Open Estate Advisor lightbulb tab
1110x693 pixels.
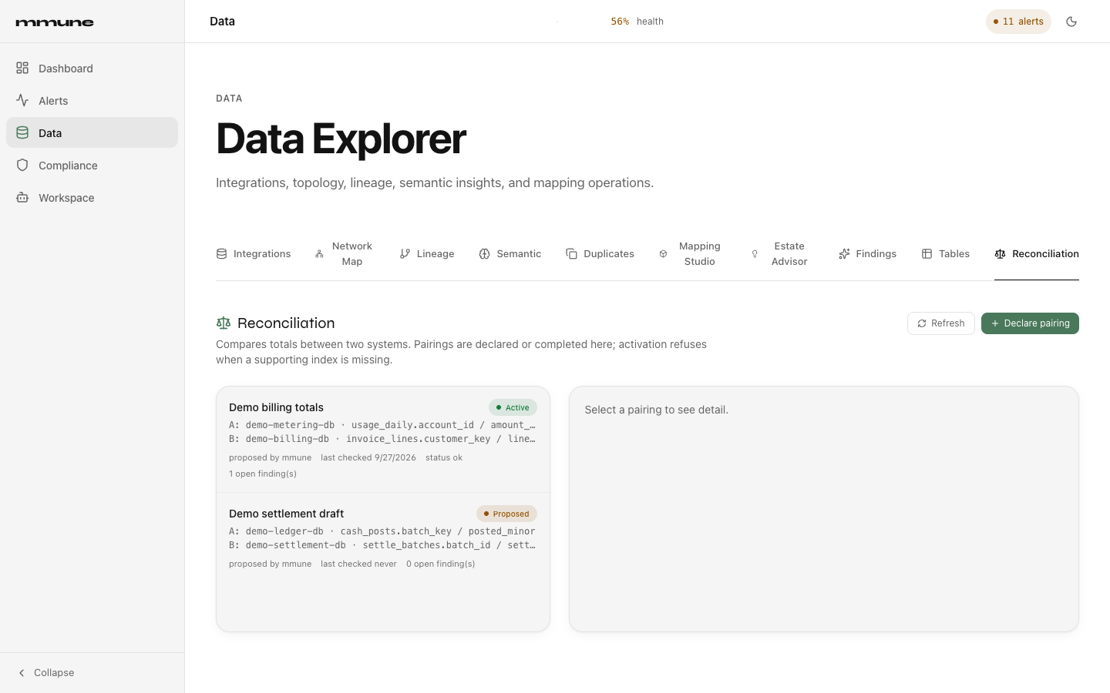(x=779, y=254)
